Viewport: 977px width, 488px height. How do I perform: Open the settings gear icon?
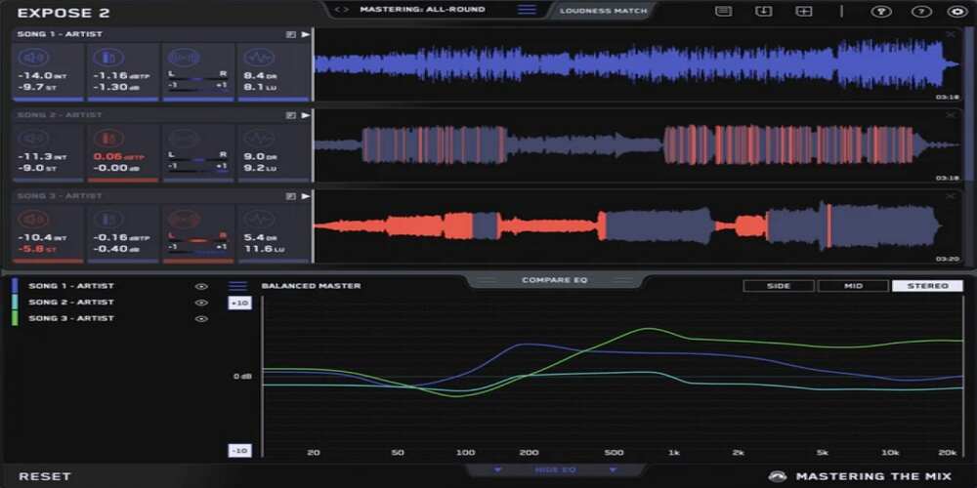[957, 11]
